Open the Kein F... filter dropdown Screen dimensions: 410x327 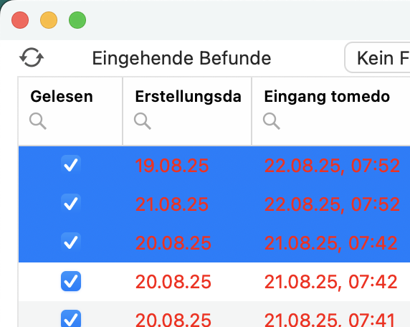tap(378, 58)
